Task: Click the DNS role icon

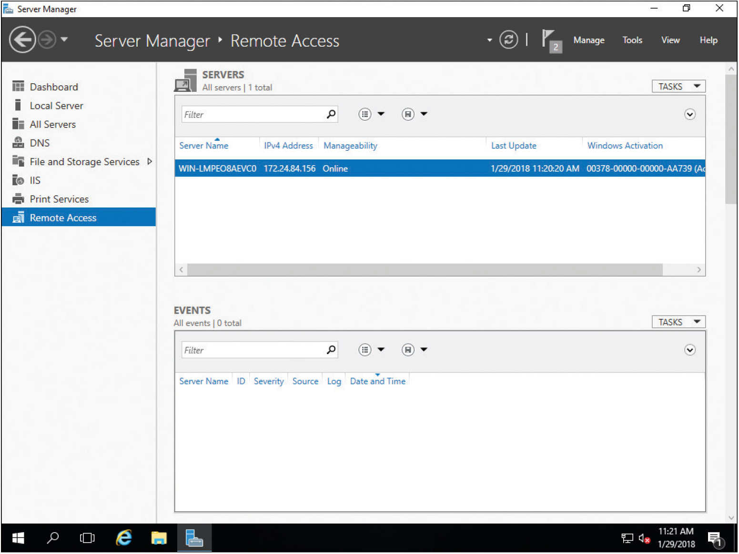Action: tap(18, 142)
